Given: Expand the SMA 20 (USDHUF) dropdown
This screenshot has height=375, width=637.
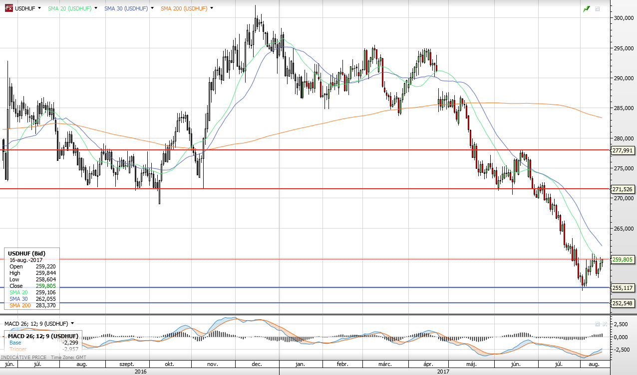Looking at the screenshot, I should coord(96,8).
